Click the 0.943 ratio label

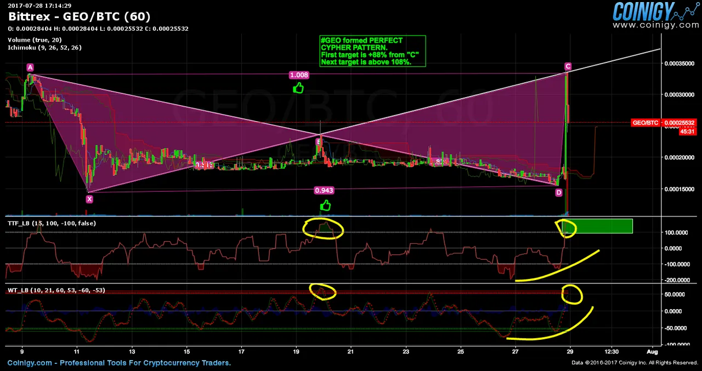pos(324,190)
